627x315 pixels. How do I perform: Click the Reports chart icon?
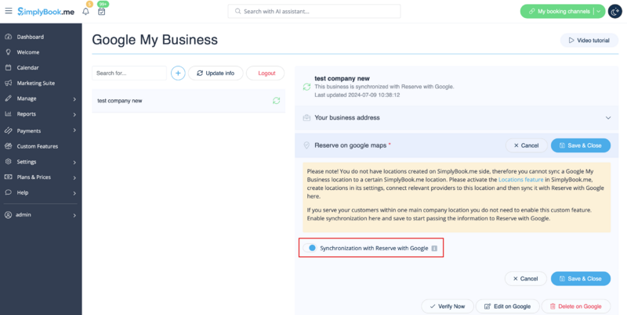click(8, 114)
